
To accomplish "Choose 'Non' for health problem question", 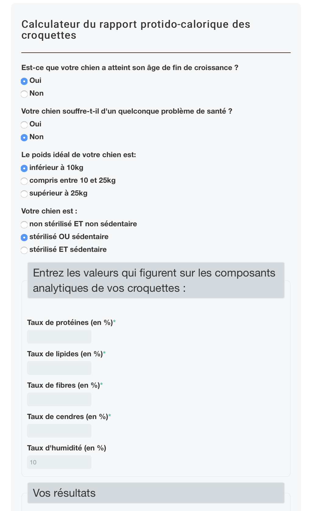I will click(24, 138).
